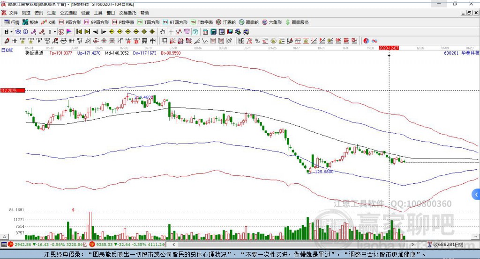Click the volume pane up-triangle button
This screenshot has width=480, height=259.
pos(4,237)
